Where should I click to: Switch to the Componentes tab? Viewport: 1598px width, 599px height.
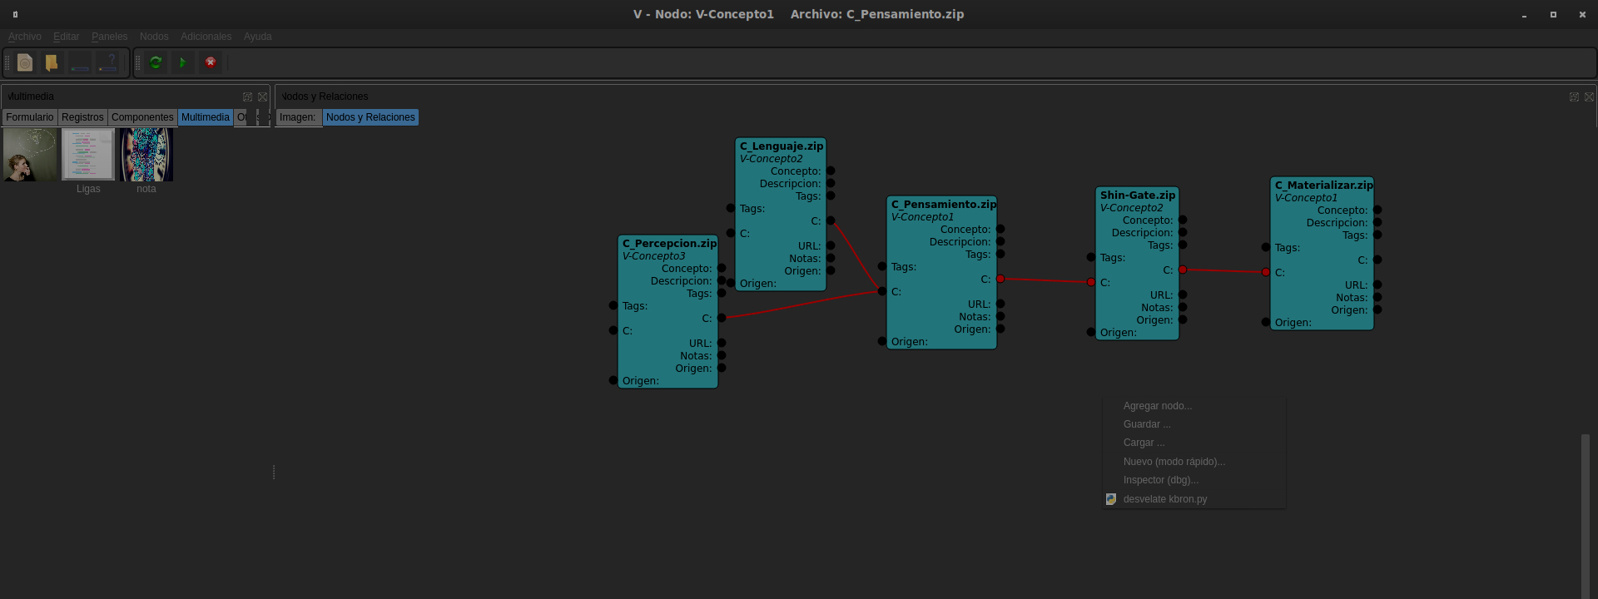142,117
